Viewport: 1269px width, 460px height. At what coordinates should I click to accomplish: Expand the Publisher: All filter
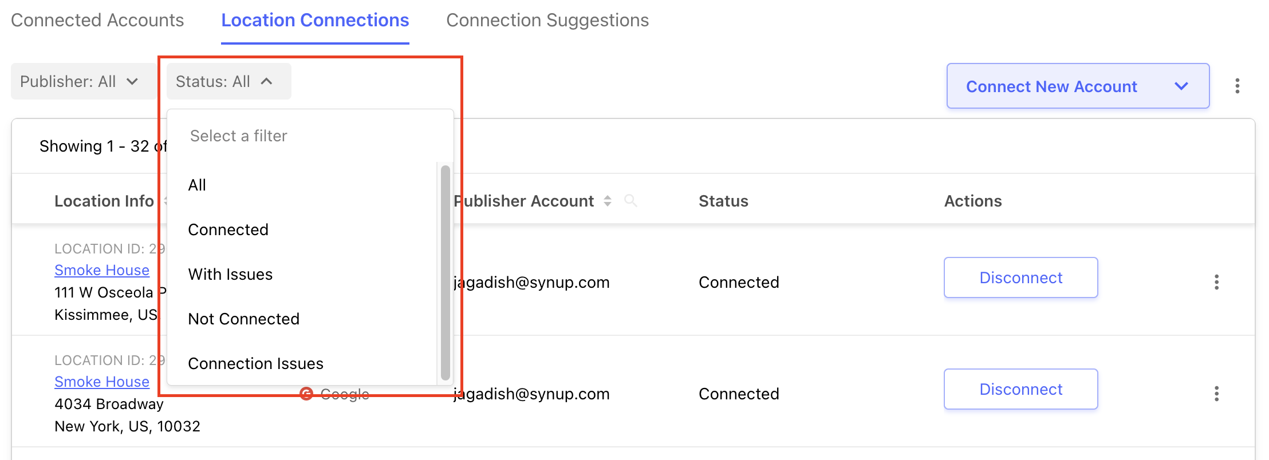tap(80, 81)
